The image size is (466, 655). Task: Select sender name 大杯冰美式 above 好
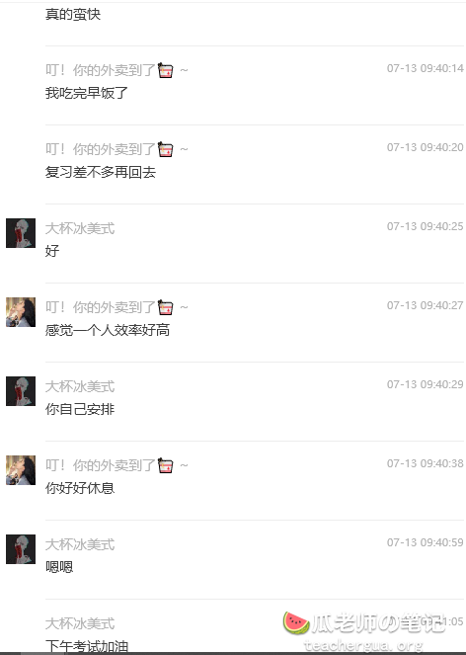80,228
